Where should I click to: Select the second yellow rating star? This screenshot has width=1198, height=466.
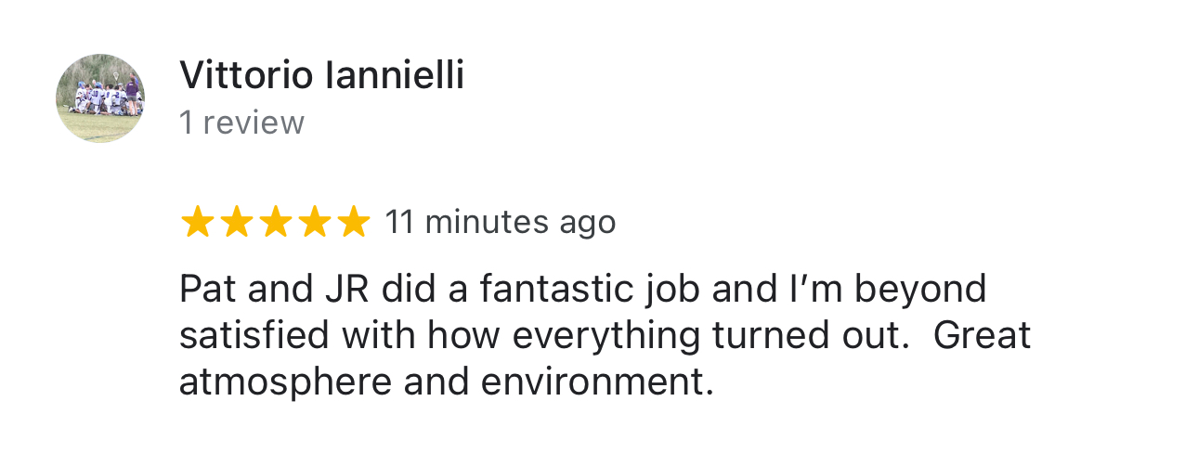(x=236, y=223)
